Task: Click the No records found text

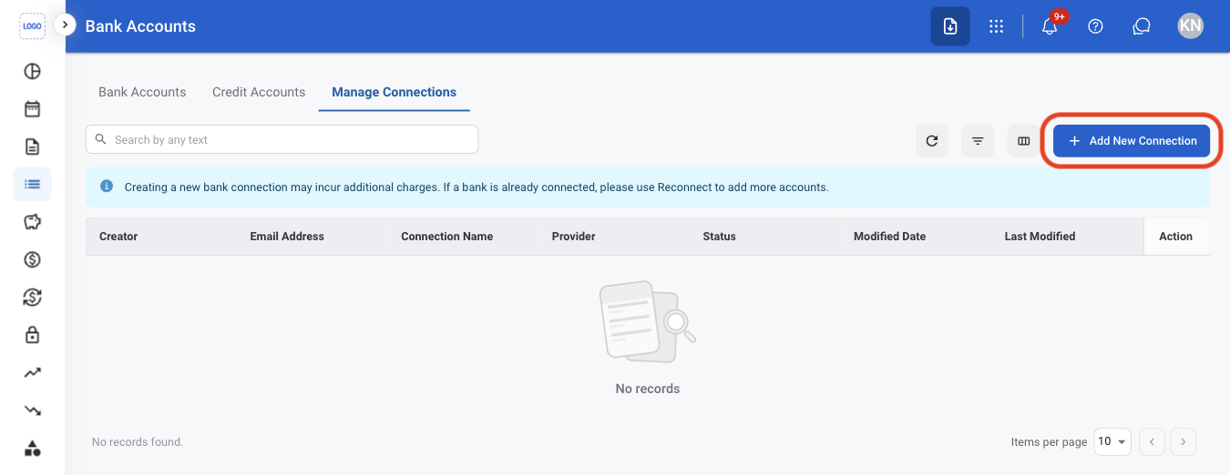Action: [138, 441]
